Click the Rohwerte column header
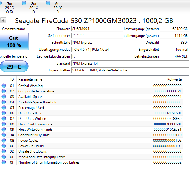 174,79
